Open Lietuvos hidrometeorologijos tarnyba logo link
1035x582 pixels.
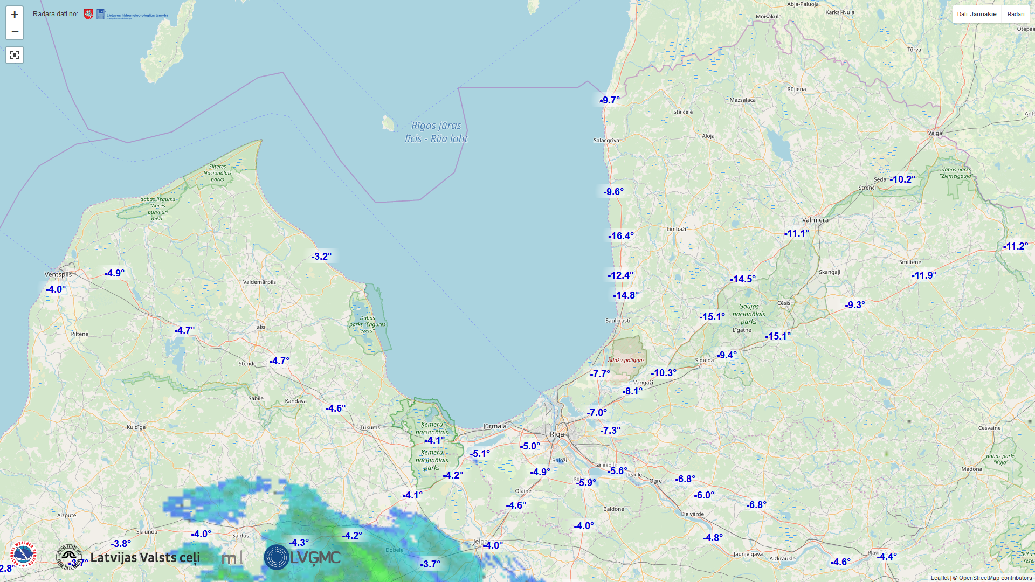click(x=133, y=15)
